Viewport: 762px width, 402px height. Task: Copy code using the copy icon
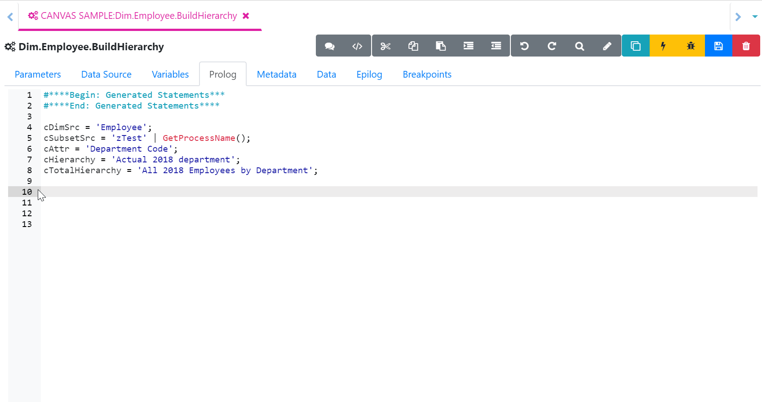[413, 46]
